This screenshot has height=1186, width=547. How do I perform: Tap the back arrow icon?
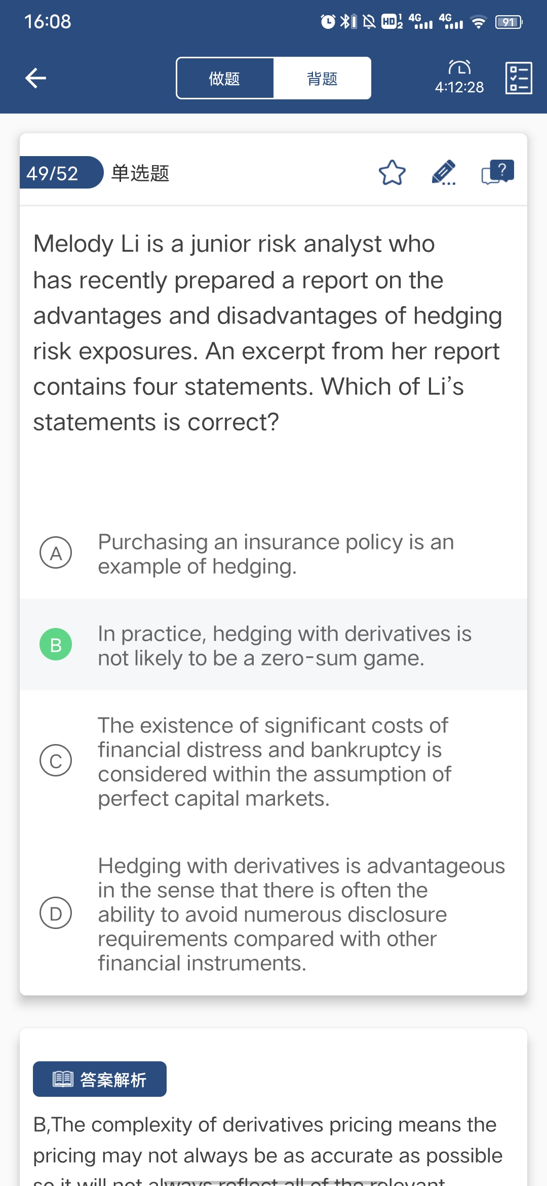(x=35, y=78)
